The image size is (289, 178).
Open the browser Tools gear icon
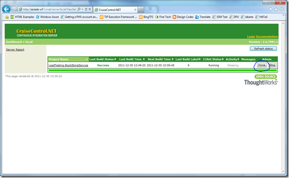click(x=282, y=9)
